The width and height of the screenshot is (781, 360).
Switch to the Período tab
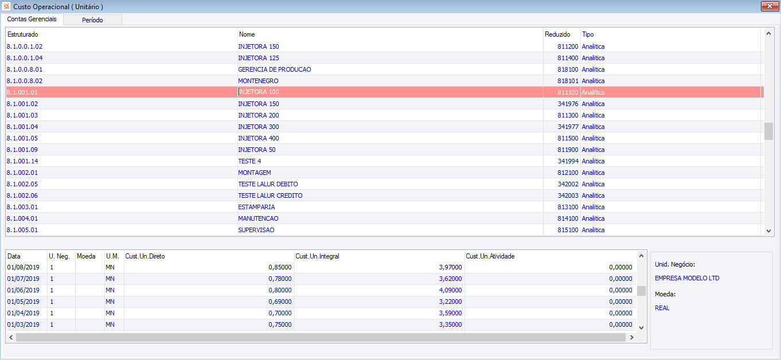point(92,20)
